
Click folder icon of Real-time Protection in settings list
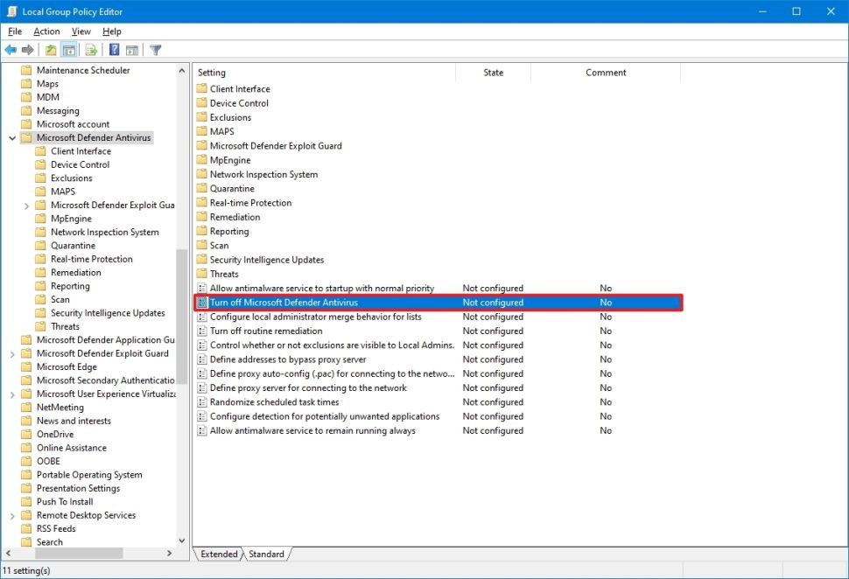click(x=202, y=202)
